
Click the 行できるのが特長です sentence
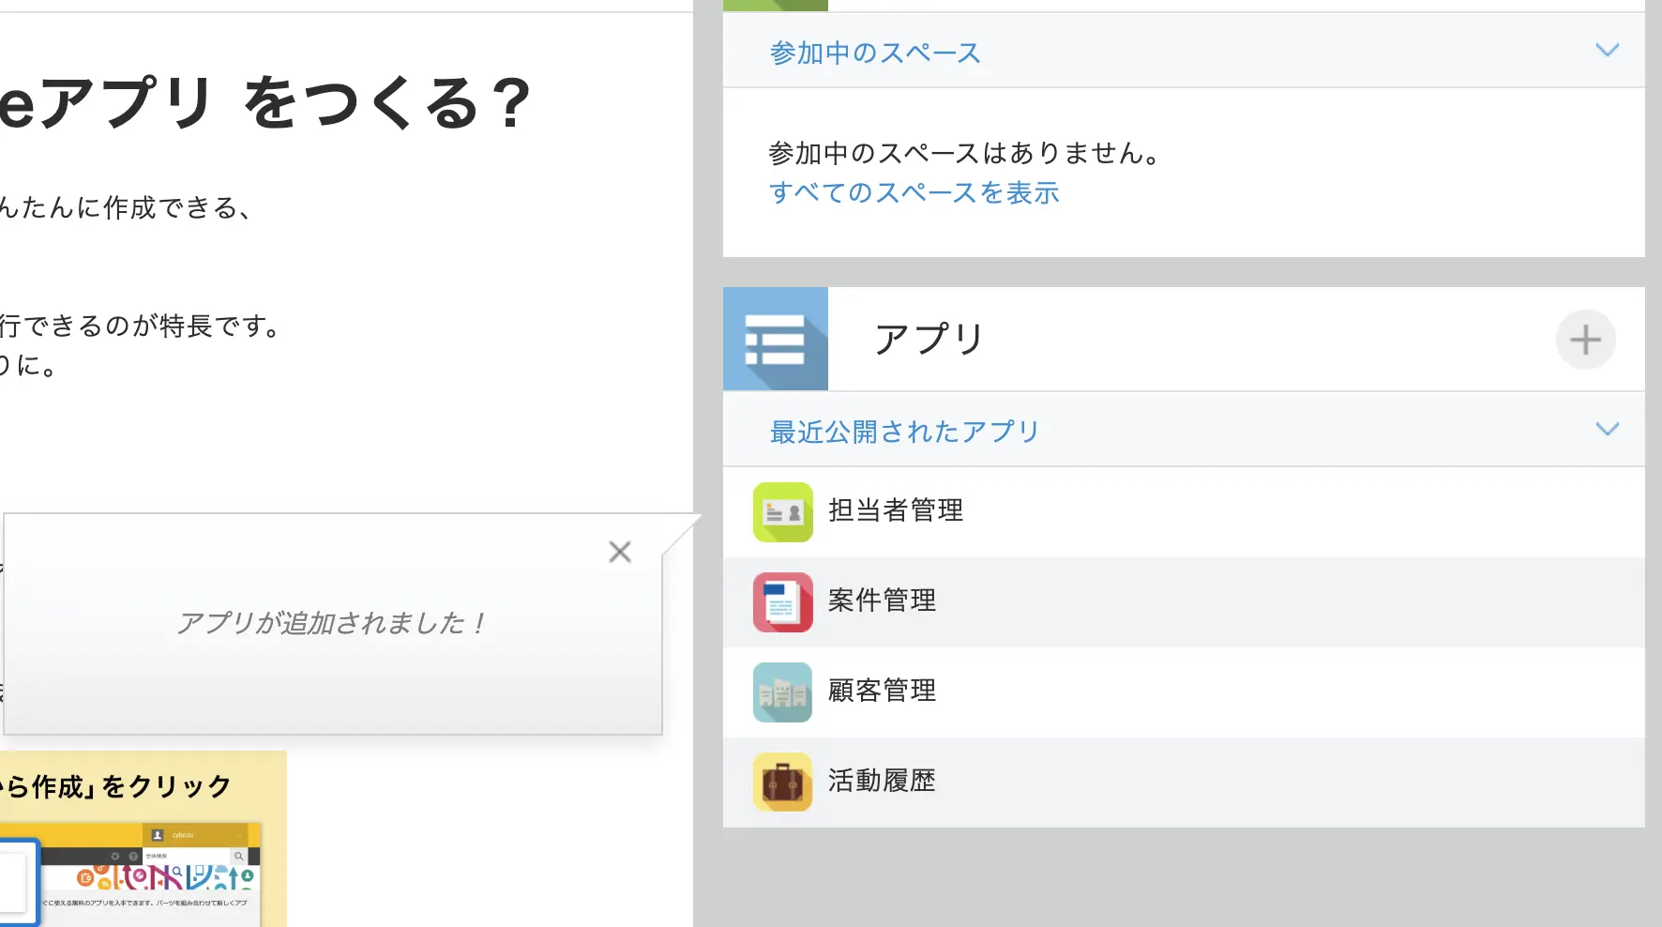pyautogui.click(x=141, y=326)
